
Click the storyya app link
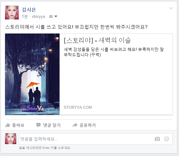coord(38,17)
